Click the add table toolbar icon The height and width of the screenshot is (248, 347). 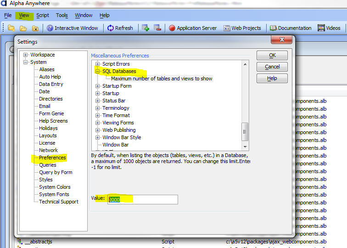click(x=146, y=28)
